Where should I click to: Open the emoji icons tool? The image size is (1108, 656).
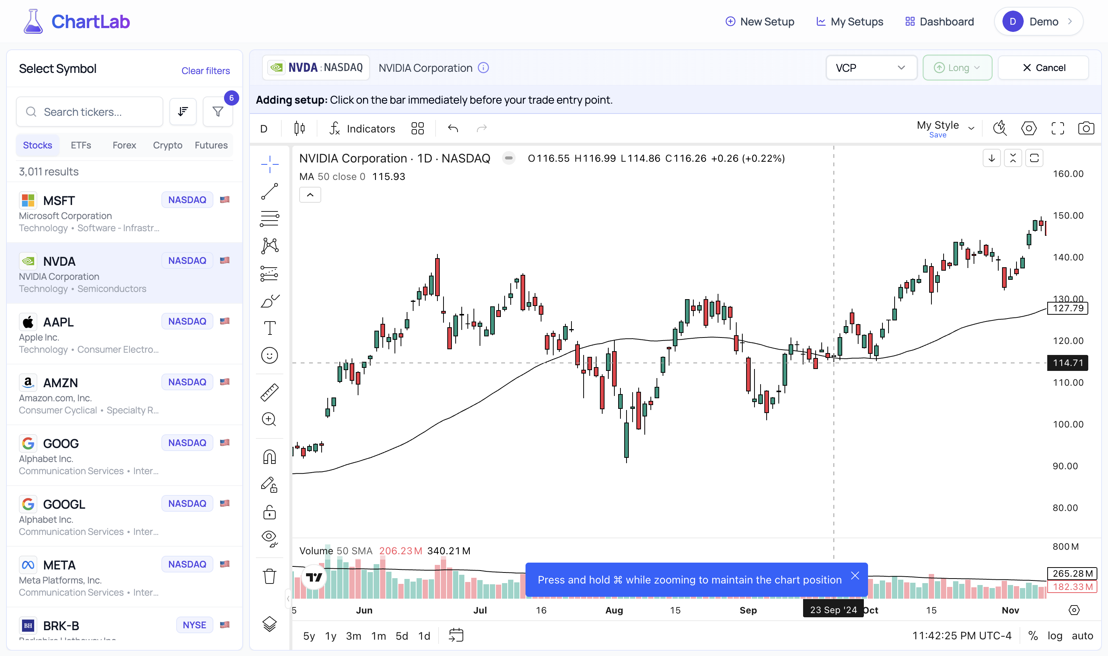point(269,355)
